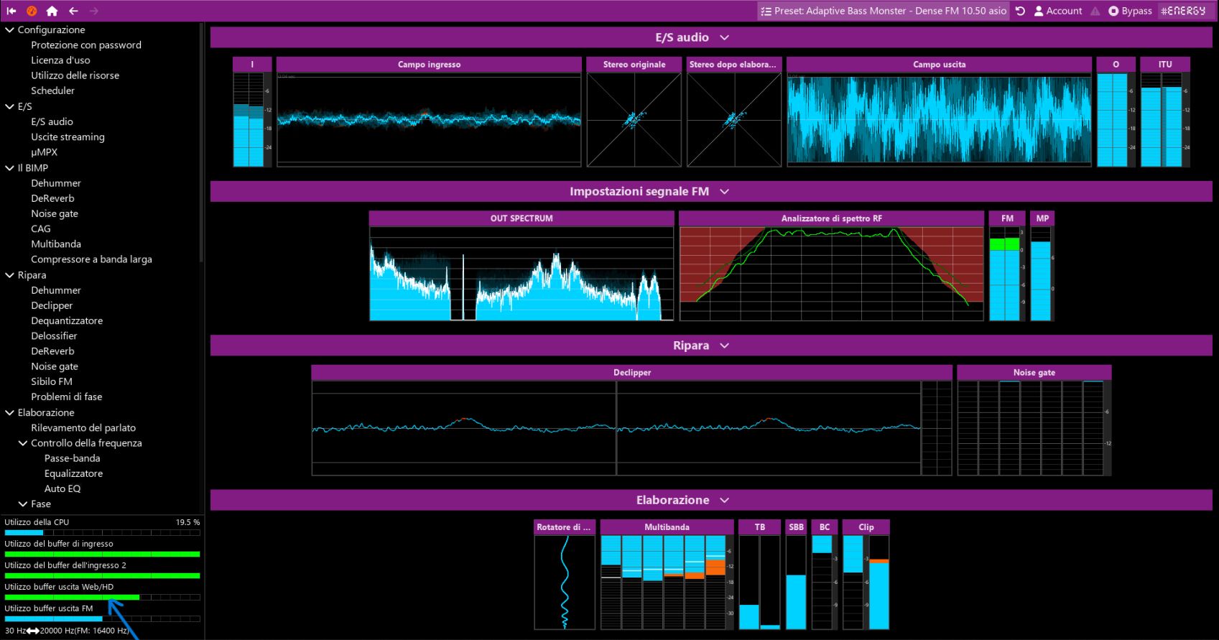Open Multibanda in sidebar
Viewport: 1219px width, 640px height.
click(x=56, y=244)
